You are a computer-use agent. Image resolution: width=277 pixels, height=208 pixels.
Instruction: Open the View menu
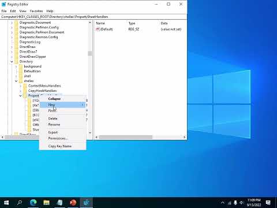23,11
